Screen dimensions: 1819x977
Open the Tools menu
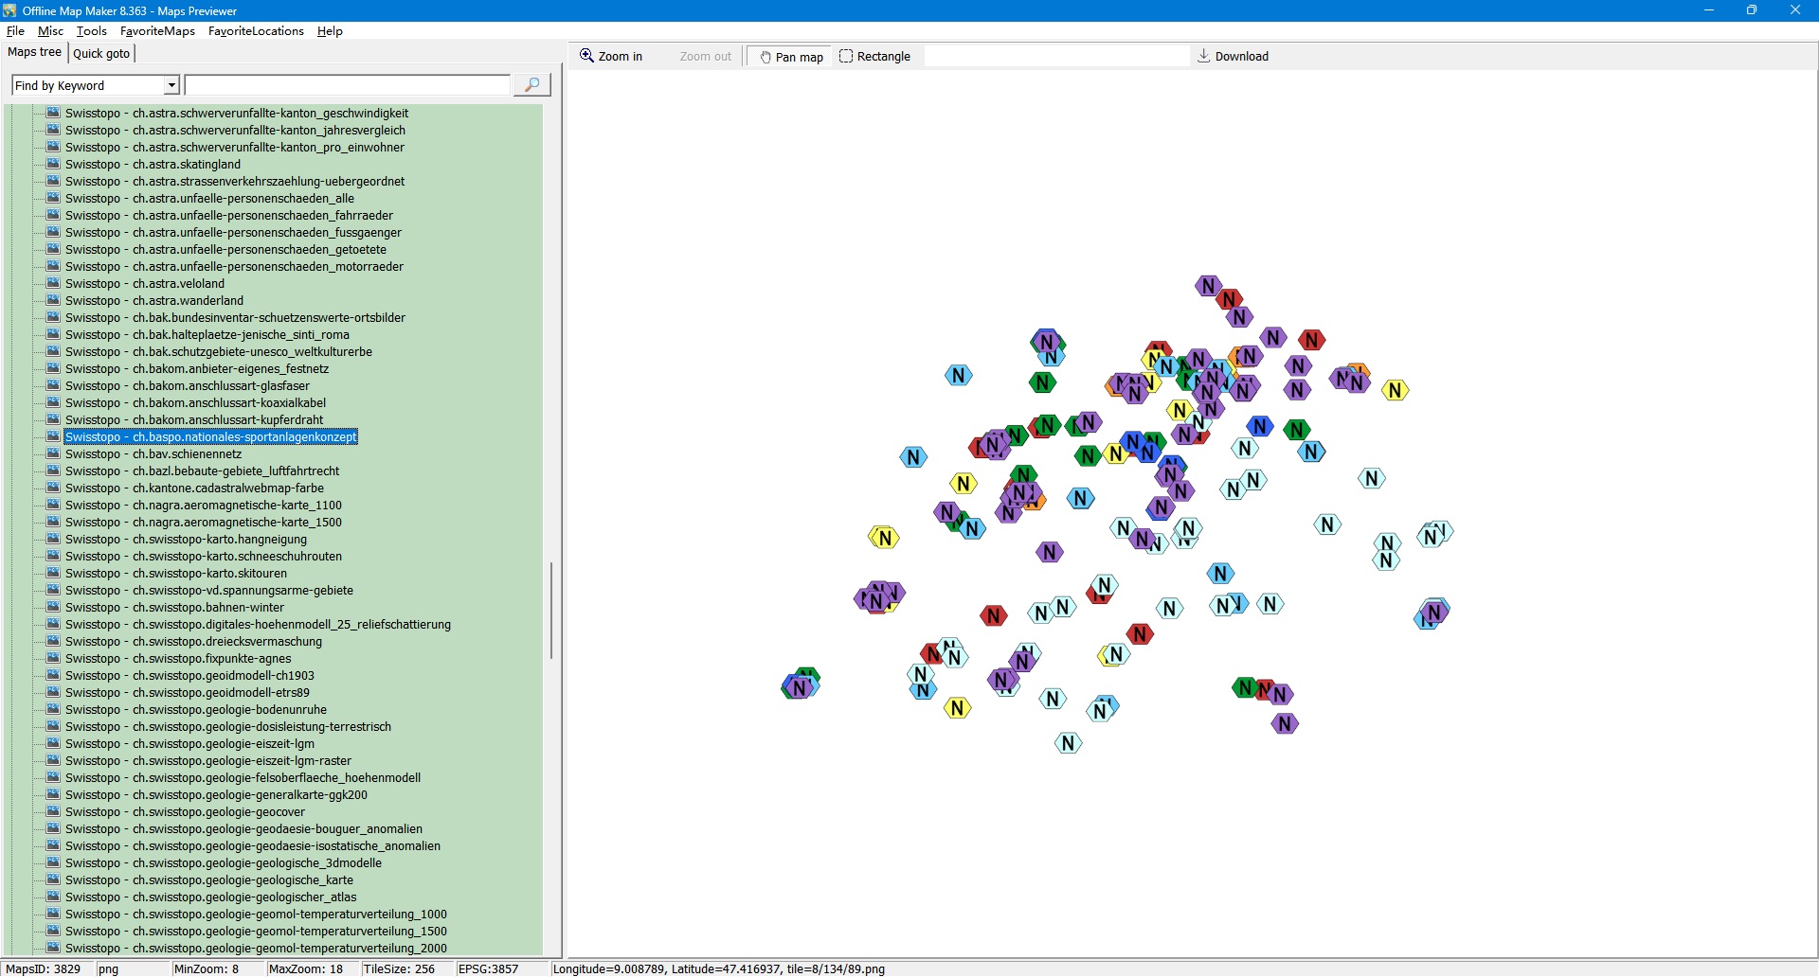(x=91, y=31)
